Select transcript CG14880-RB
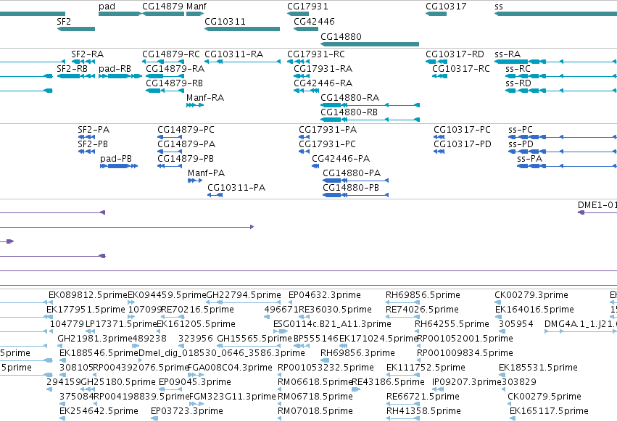The height and width of the screenshot is (422, 617). coord(370,120)
